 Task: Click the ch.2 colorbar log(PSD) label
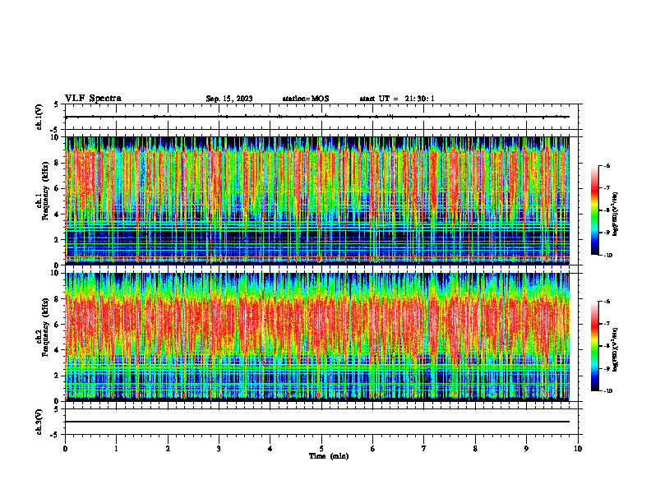[x=616, y=349]
